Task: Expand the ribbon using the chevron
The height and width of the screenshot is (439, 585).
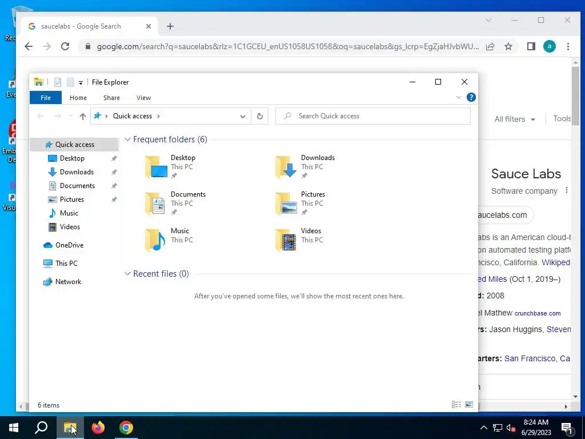Action: 459,97
